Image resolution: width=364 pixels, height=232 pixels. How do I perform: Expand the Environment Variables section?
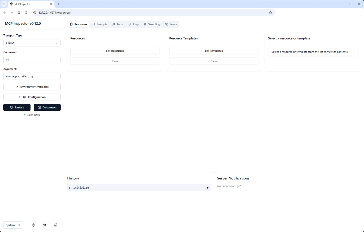coord(32,87)
